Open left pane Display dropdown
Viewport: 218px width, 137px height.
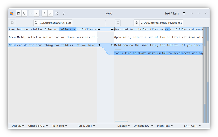(x=18, y=126)
